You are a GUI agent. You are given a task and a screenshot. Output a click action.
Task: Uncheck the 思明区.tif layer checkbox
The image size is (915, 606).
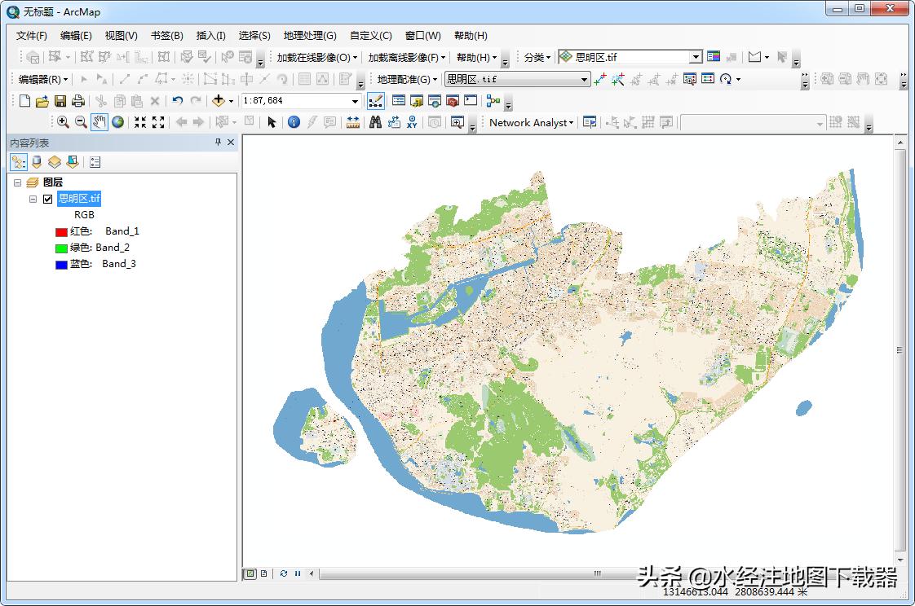point(48,199)
